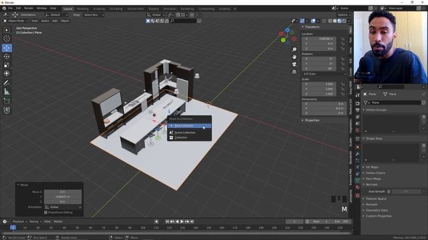Open the Select Box drag dropdown

94,15
